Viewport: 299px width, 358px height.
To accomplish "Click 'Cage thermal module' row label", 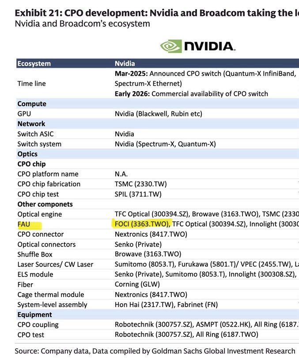I will click(x=51, y=295).
